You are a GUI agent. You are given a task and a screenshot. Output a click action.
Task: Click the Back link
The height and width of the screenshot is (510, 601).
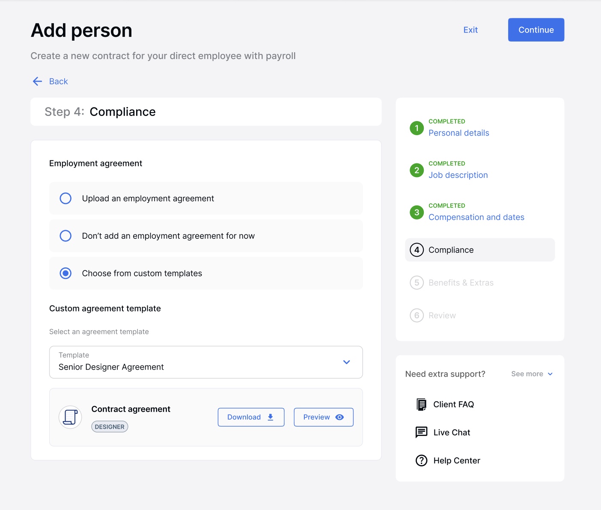[x=59, y=81]
